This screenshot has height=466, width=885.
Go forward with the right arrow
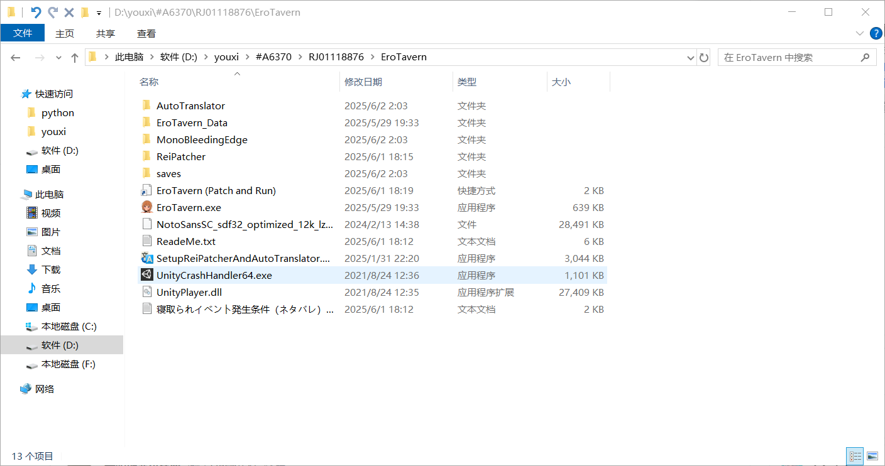[39, 57]
